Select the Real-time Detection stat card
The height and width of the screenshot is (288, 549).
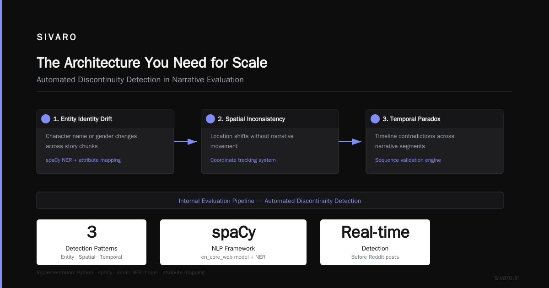coord(375,242)
